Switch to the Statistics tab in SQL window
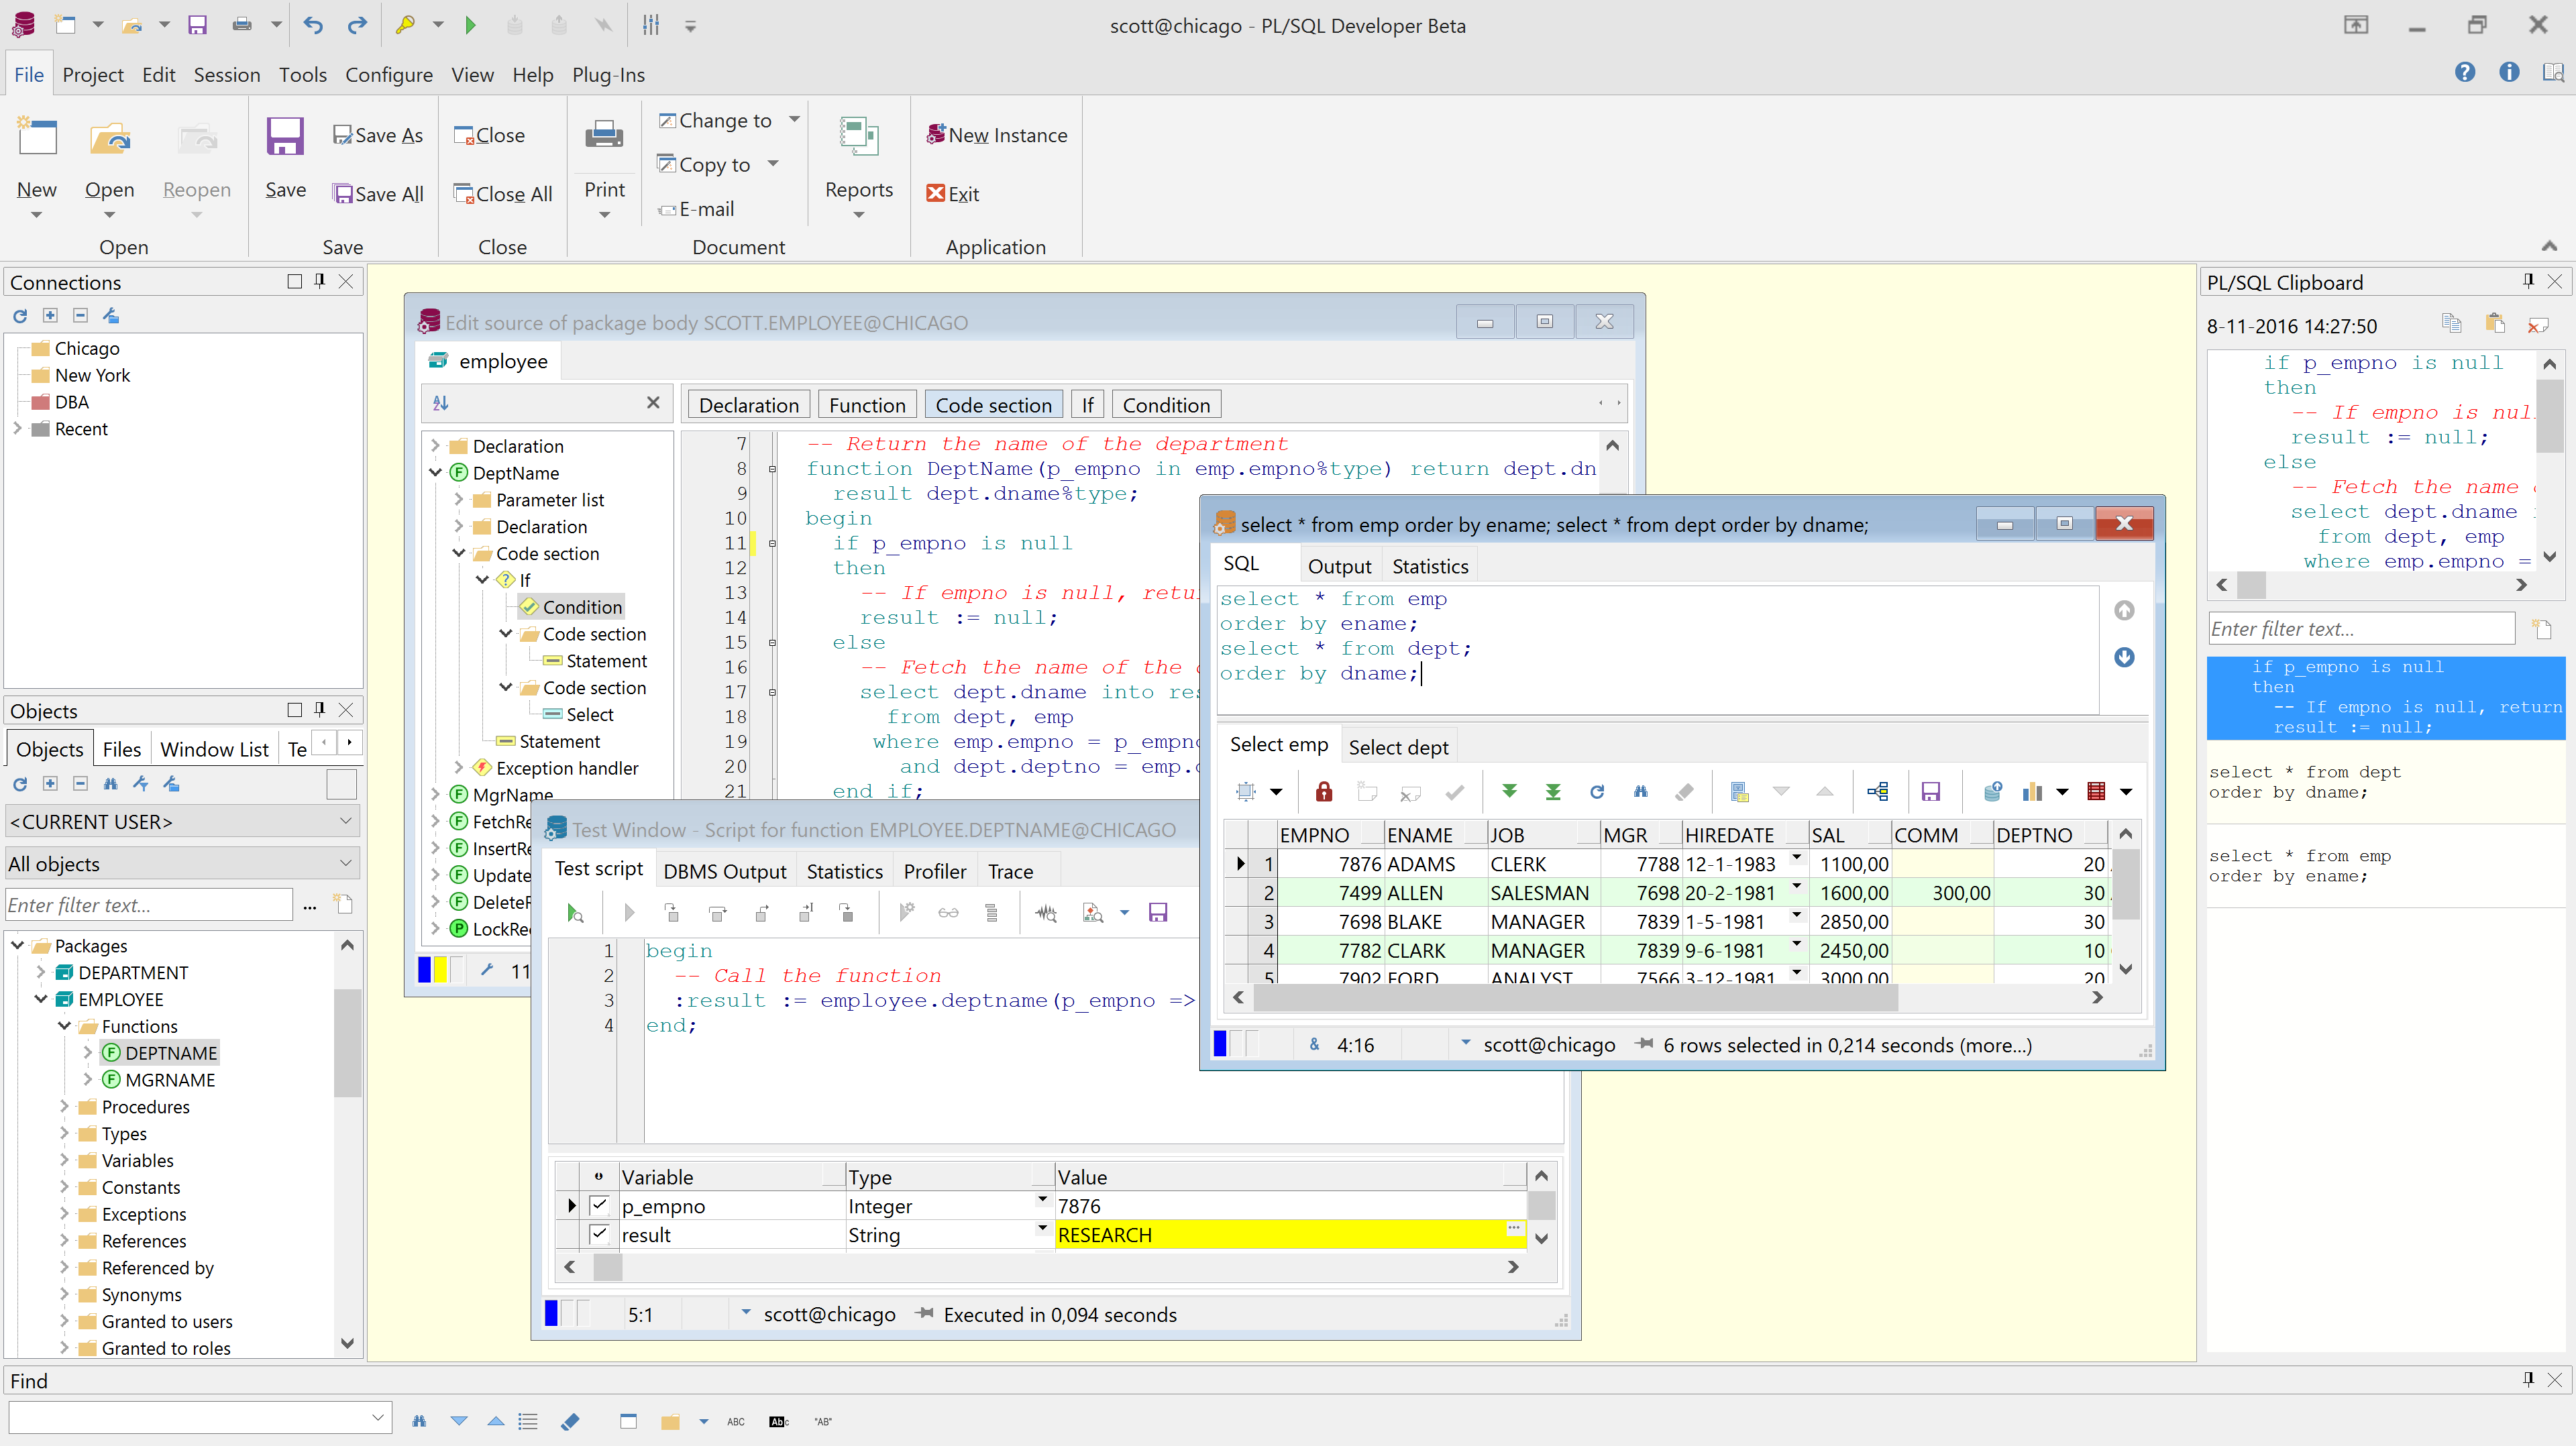2576x1446 pixels. point(1430,565)
